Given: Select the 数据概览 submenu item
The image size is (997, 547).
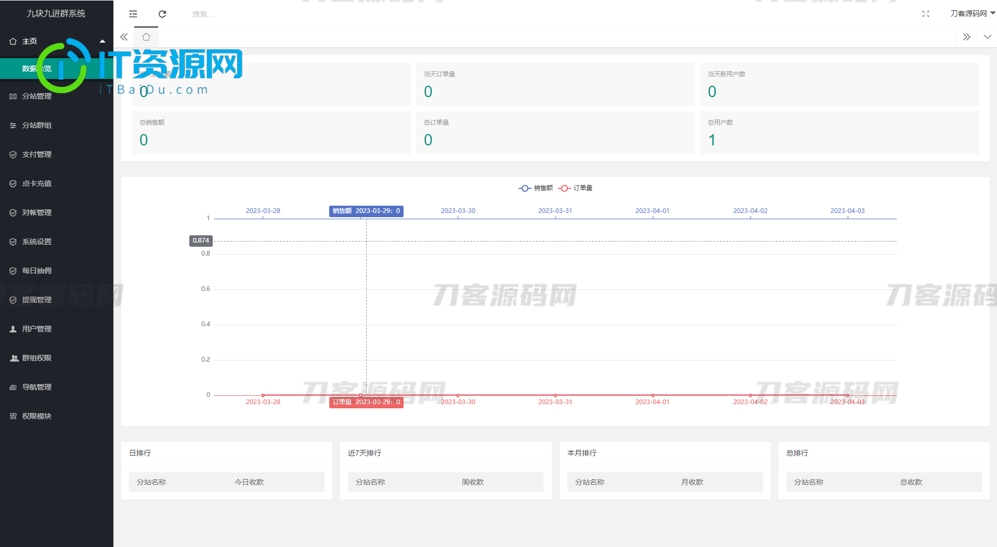Looking at the screenshot, I should tap(57, 69).
